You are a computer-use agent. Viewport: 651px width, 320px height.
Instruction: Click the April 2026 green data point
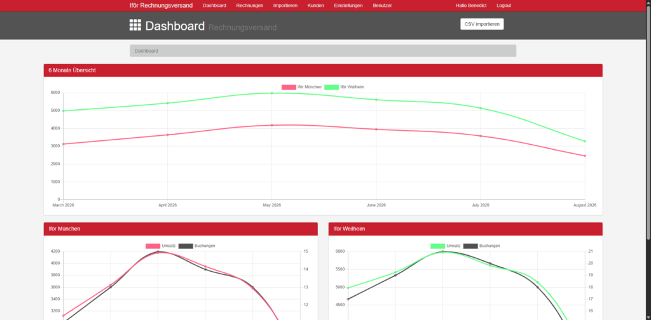[x=168, y=103]
